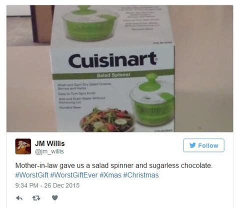Click the Cuisinart logo in the photo
This screenshot has height=209, width=237.
[112, 59]
